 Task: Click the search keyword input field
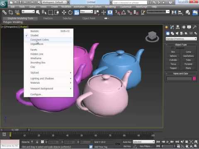[x=130, y=2]
